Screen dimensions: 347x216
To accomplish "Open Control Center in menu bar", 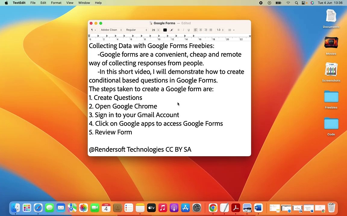I will click(x=303, y=3).
